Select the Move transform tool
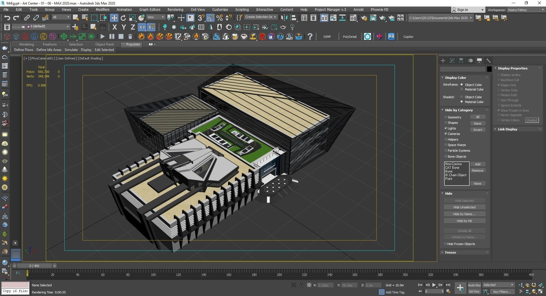 tap(114, 18)
